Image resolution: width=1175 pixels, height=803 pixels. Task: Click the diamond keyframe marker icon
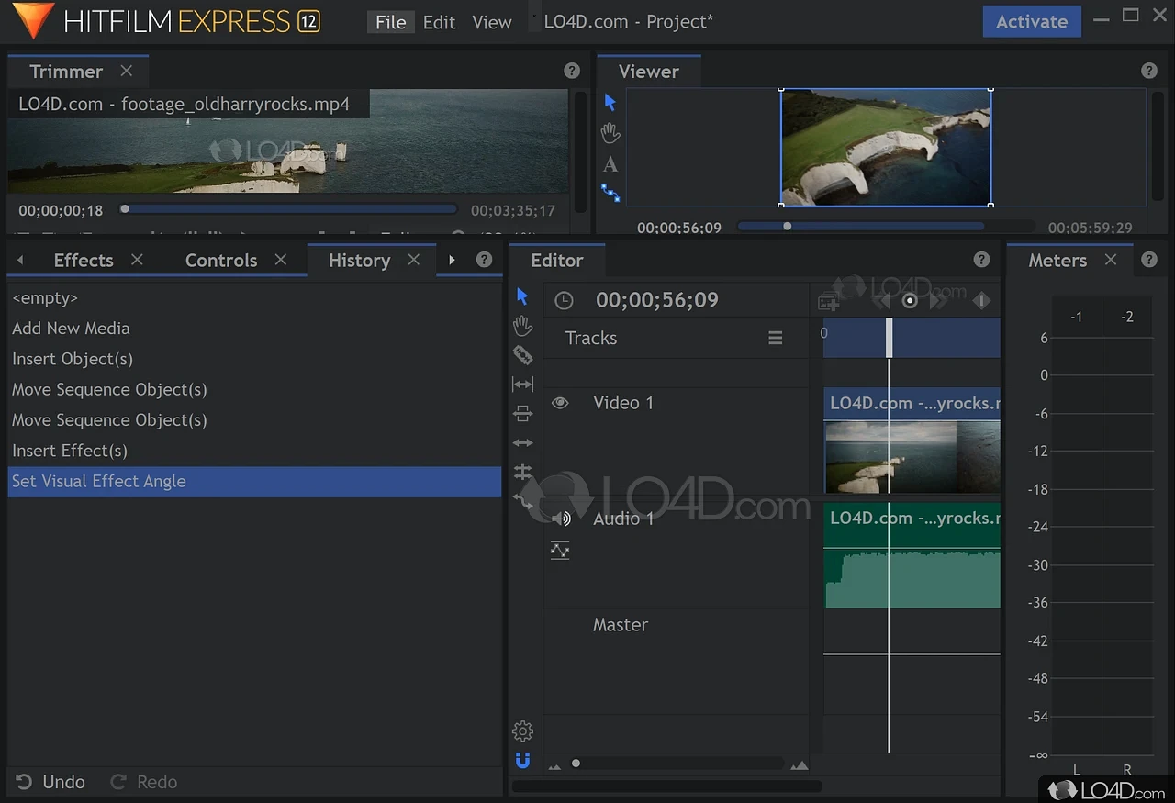pos(981,301)
